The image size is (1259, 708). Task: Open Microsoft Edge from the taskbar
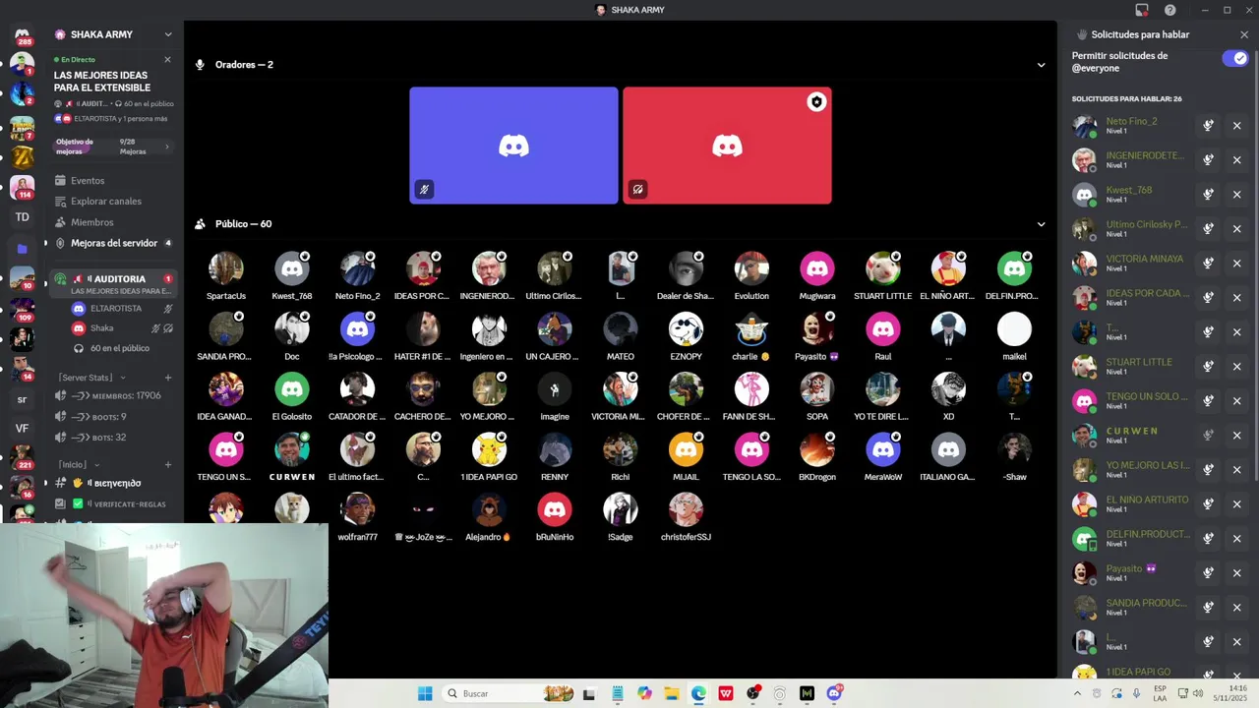[x=698, y=693]
